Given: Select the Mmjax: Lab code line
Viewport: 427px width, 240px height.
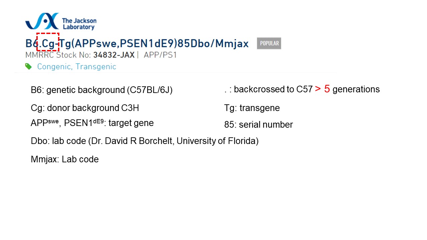Looking at the screenshot, I should (x=65, y=159).
